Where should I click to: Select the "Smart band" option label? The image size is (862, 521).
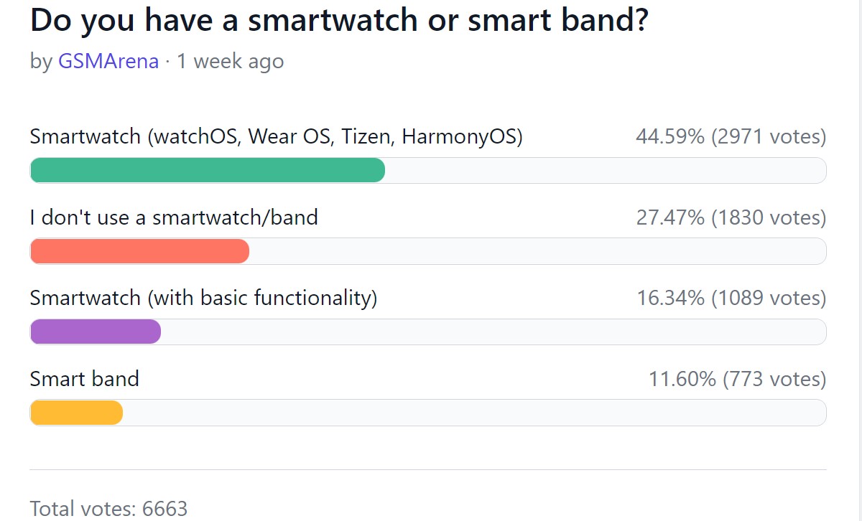tap(84, 379)
